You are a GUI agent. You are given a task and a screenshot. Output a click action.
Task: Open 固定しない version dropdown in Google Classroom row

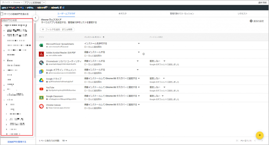pyautogui.click(x=163, y=96)
